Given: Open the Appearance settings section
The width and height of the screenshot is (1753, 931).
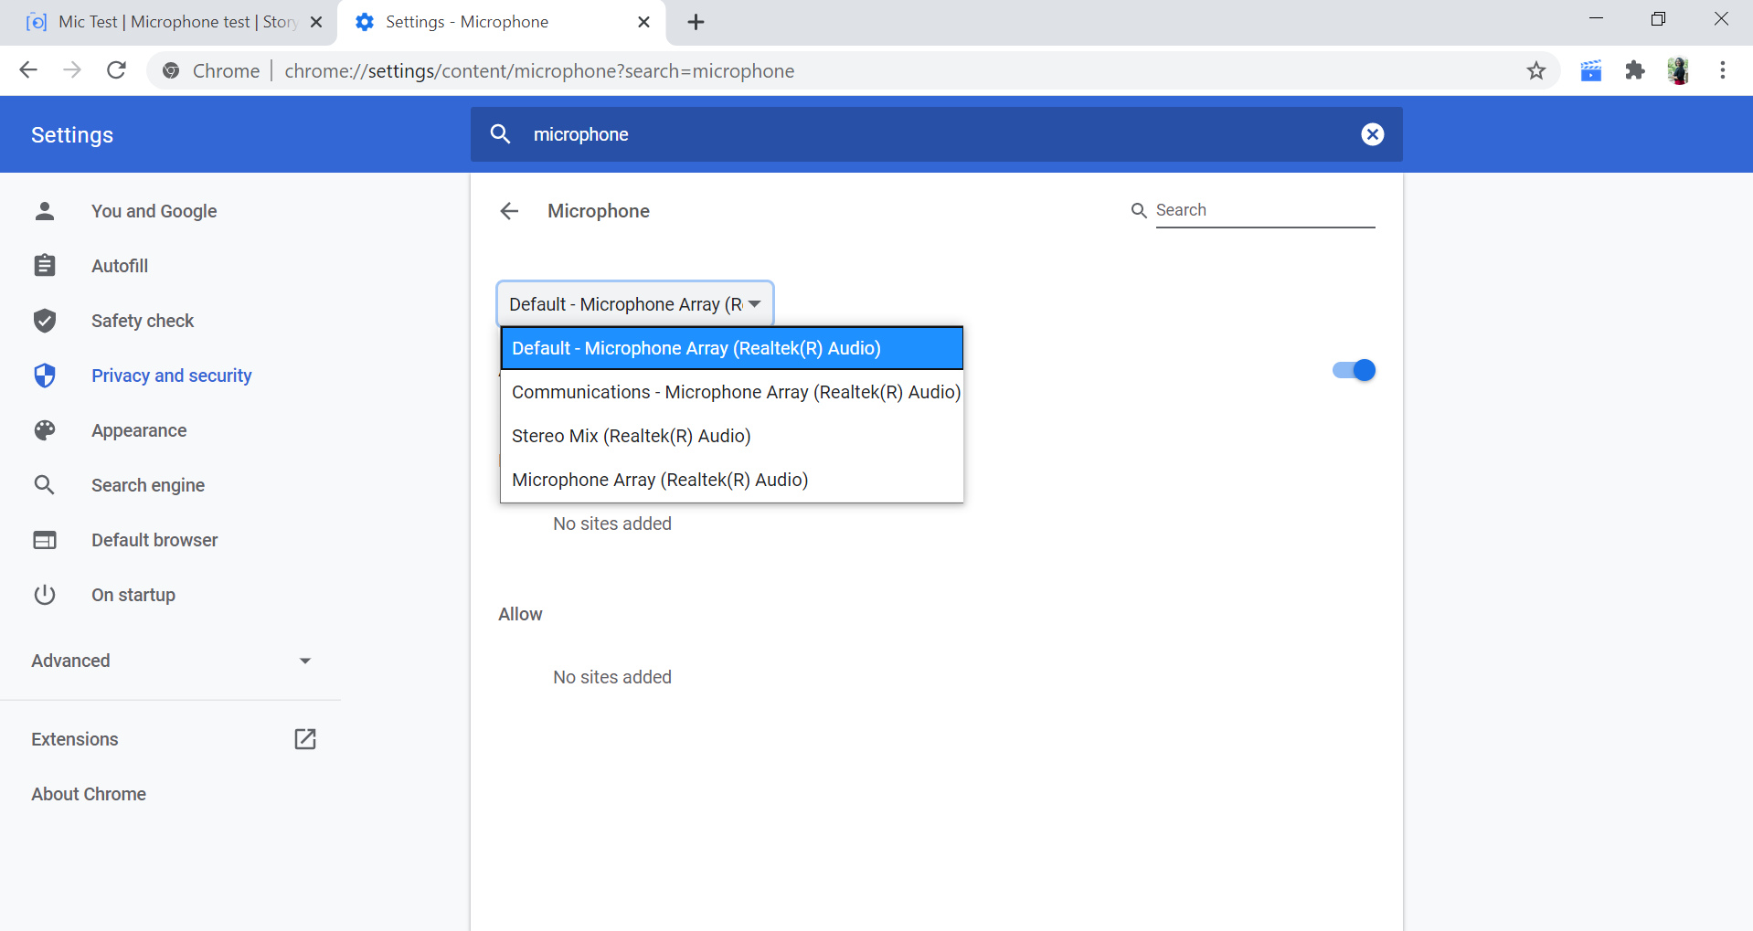Looking at the screenshot, I should tap(139, 430).
